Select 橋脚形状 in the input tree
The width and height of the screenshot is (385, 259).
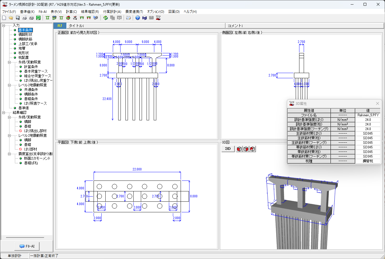tap(25, 35)
